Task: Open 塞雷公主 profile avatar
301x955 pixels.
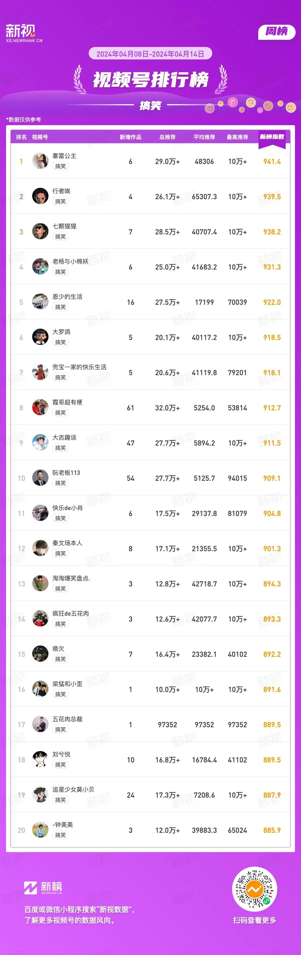Action: (x=40, y=161)
